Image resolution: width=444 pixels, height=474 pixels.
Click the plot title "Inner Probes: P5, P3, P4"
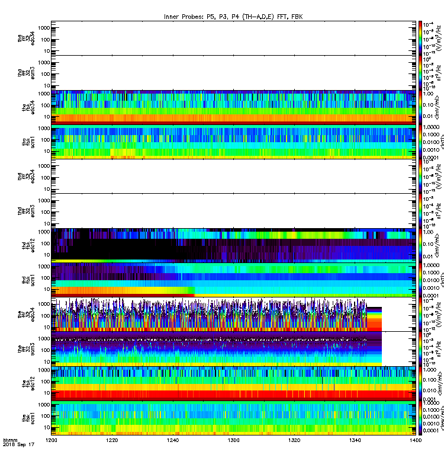coord(201,17)
